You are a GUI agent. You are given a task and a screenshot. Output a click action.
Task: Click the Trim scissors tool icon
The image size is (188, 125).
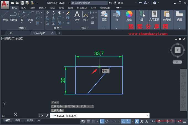[59, 13]
